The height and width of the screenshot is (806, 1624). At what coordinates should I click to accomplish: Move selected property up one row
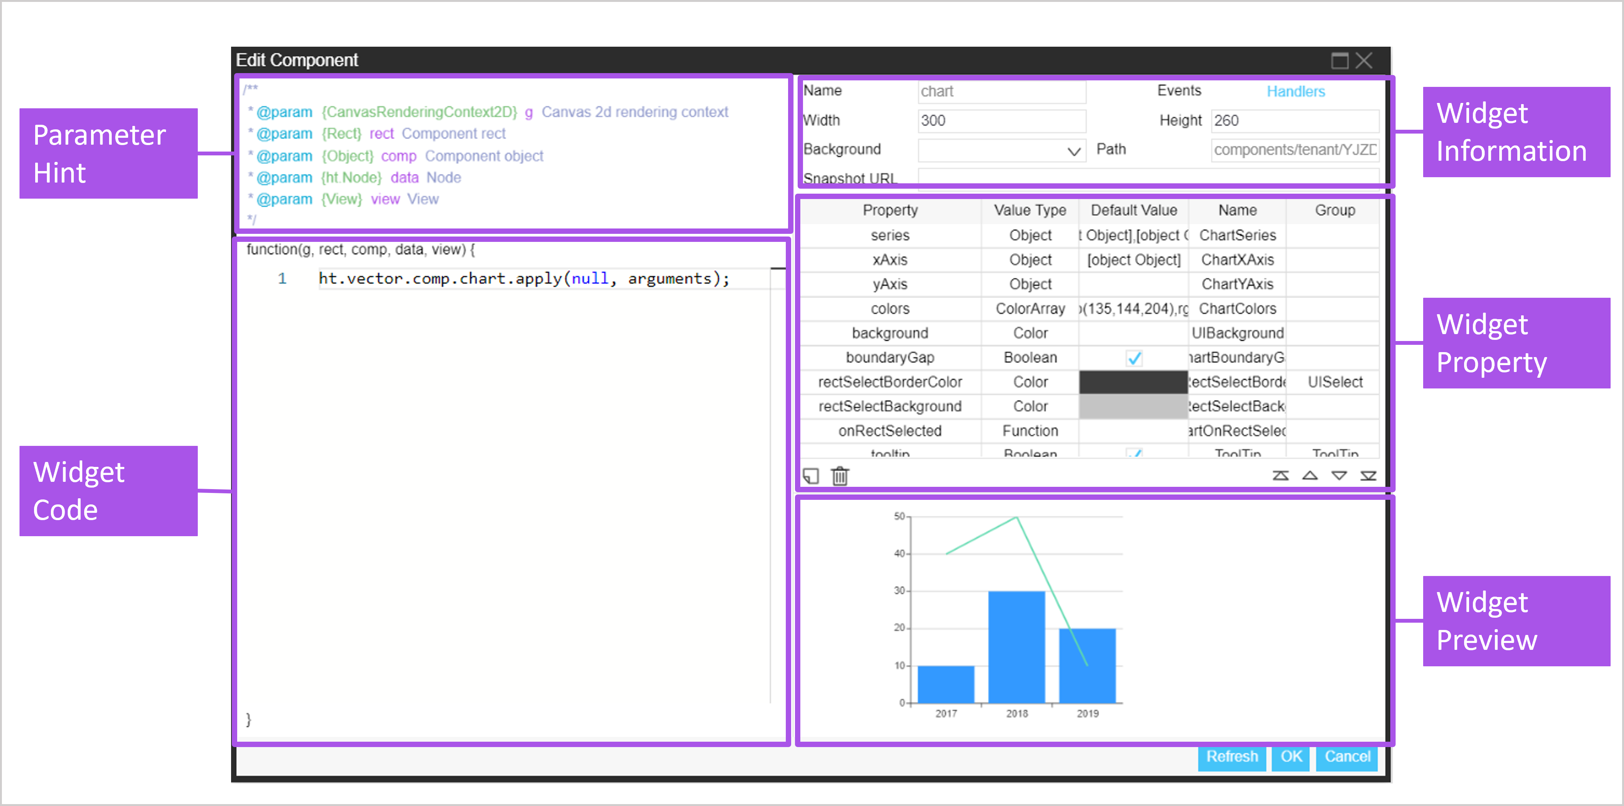(1310, 476)
